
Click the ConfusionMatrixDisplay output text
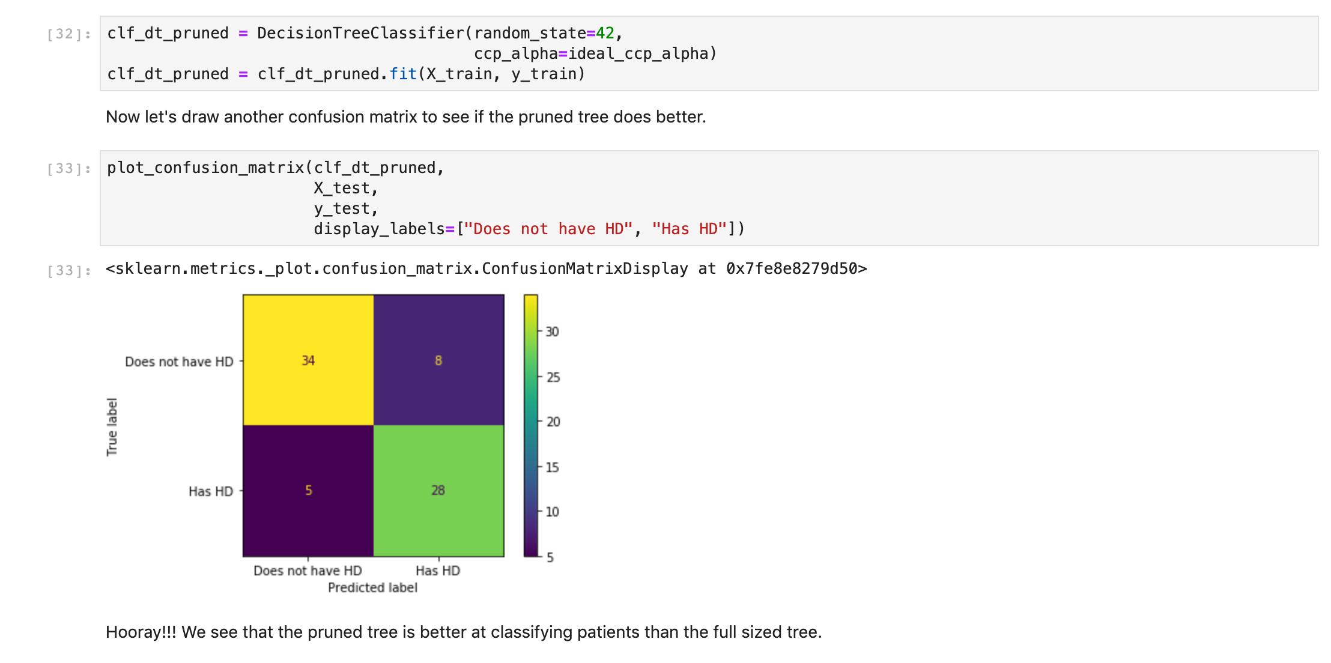click(x=487, y=268)
